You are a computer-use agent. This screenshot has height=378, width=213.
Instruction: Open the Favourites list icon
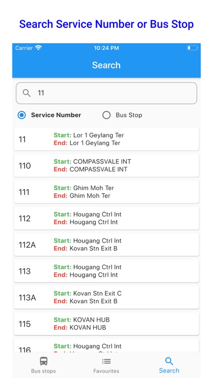pos(107,361)
